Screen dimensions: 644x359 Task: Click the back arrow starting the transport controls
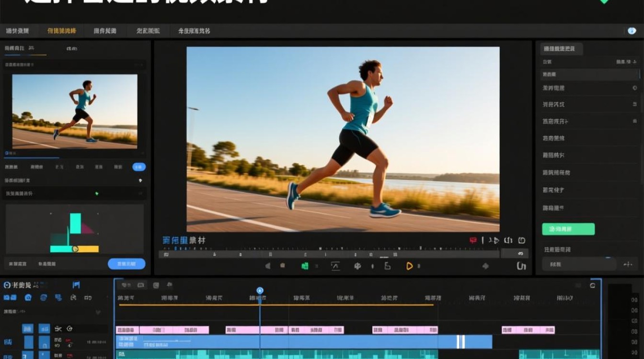[268, 266]
